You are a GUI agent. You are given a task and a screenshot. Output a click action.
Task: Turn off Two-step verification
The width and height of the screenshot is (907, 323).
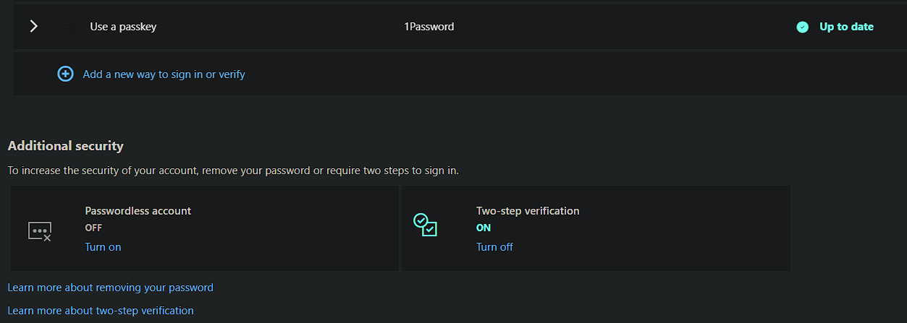coord(494,247)
